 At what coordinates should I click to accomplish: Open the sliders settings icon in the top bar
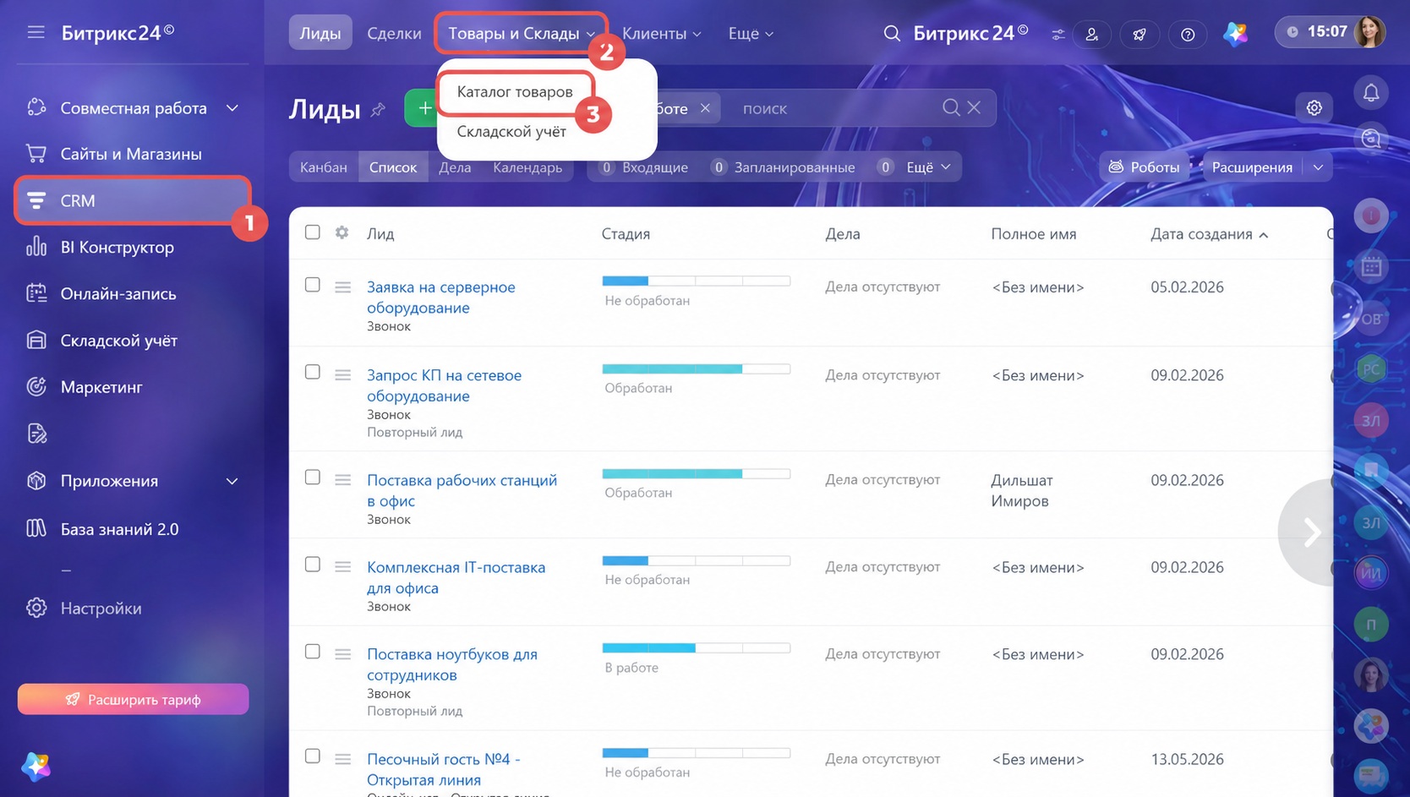click(x=1057, y=35)
